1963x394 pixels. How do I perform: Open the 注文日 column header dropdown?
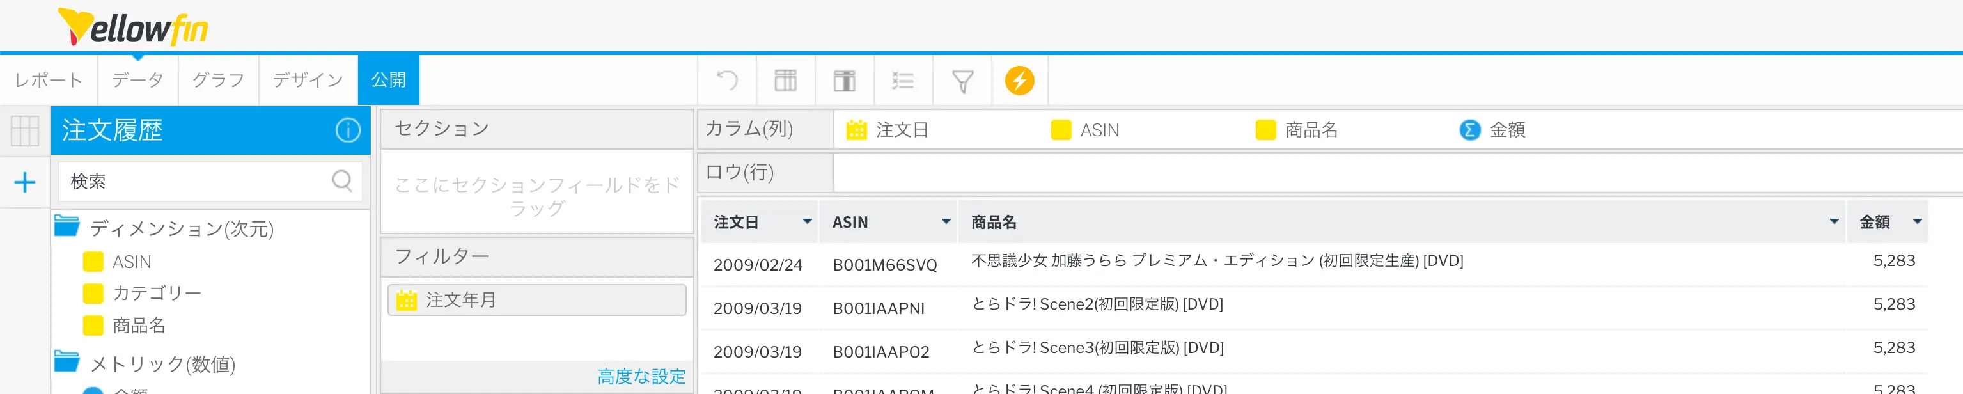pyautogui.click(x=807, y=222)
